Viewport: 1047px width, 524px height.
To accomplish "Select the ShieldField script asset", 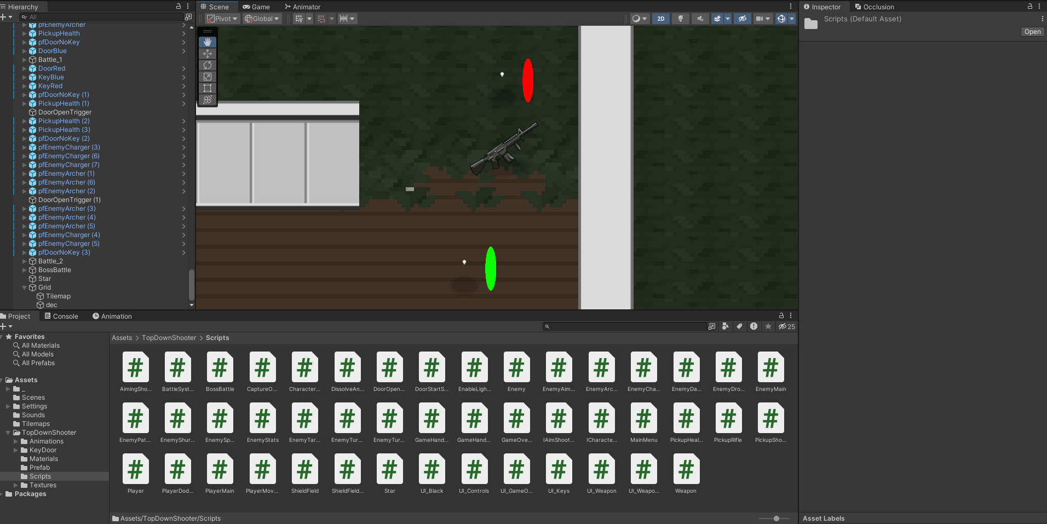I will tap(304, 474).
